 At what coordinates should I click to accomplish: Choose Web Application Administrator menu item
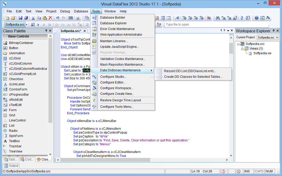(x=121, y=34)
